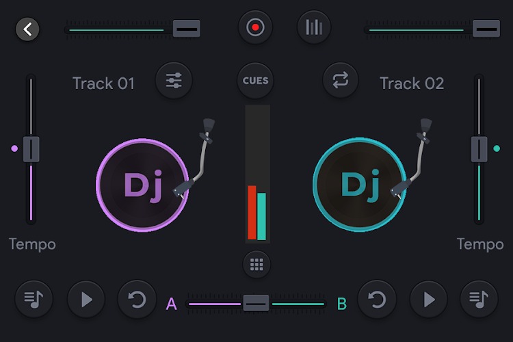Open the playlist for deck B
513x342 pixels.
click(x=479, y=299)
